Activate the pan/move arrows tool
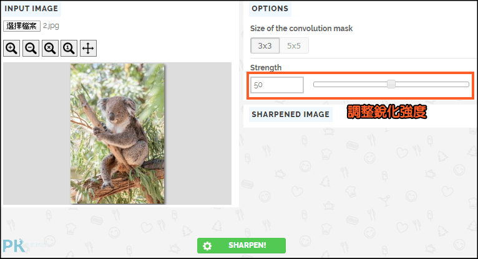The image size is (478, 259). coord(88,48)
